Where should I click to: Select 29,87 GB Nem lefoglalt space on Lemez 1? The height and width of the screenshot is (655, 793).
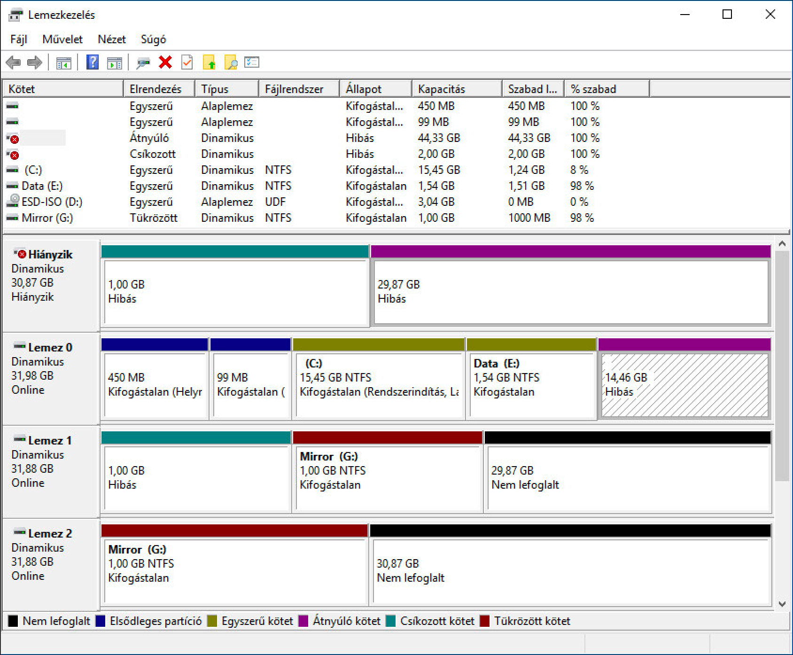tap(629, 478)
